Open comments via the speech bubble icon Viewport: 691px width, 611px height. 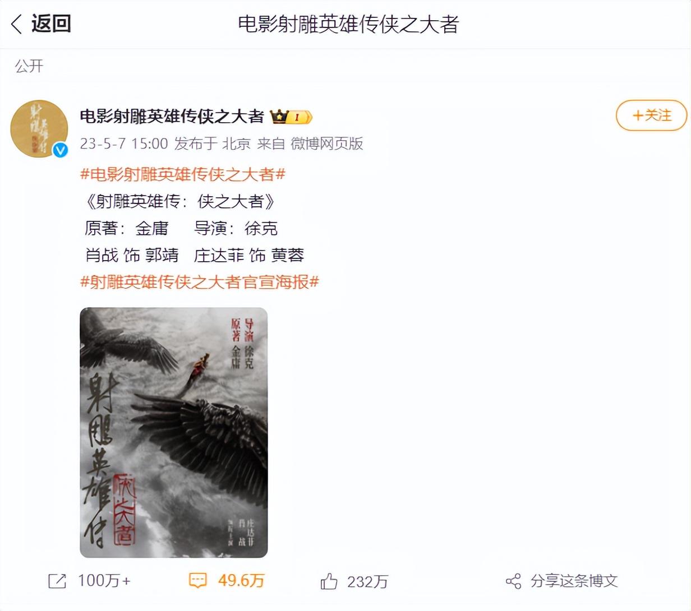pyautogui.click(x=197, y=581)
